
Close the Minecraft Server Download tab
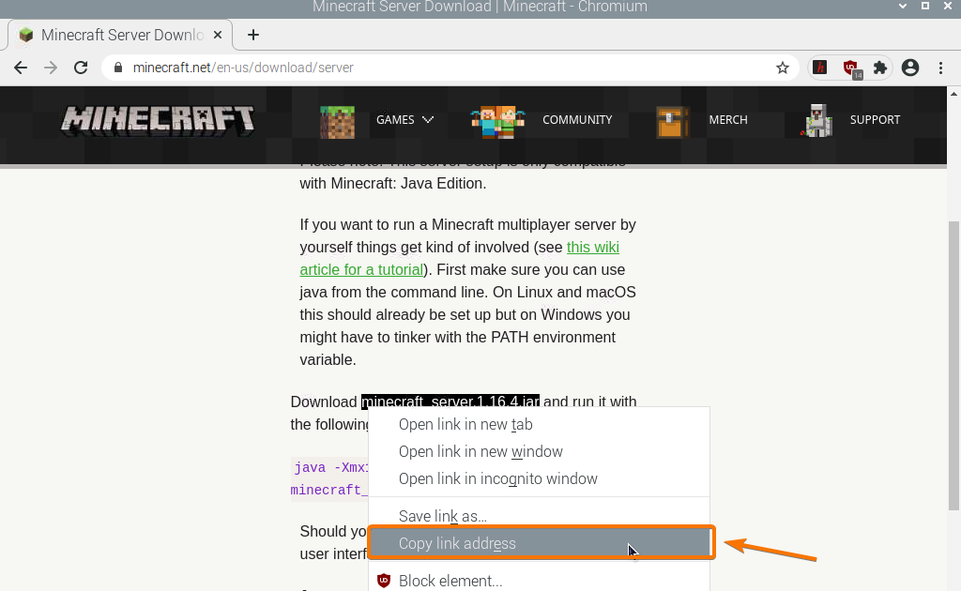pyautogui.click(x=218, y=35)
